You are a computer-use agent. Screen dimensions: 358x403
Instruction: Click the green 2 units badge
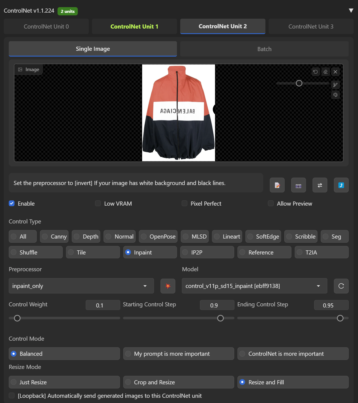pos(68,11)
